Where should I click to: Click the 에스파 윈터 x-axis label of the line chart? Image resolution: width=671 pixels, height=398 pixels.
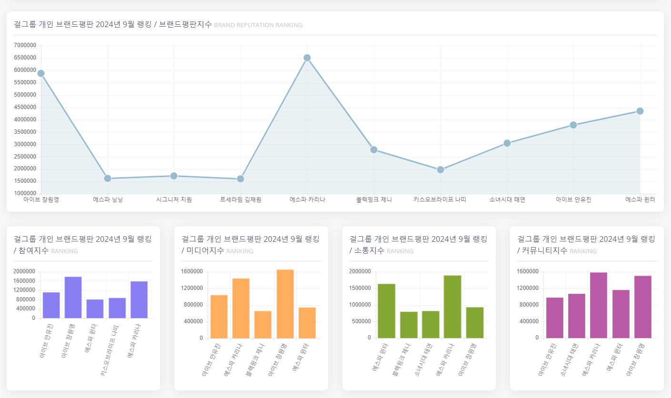coord(640,200)
